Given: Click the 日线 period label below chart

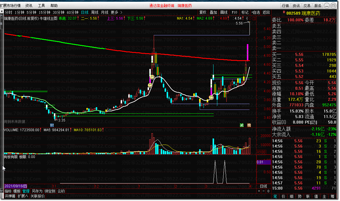Looking at the screenshot, I should click(264, 186).
